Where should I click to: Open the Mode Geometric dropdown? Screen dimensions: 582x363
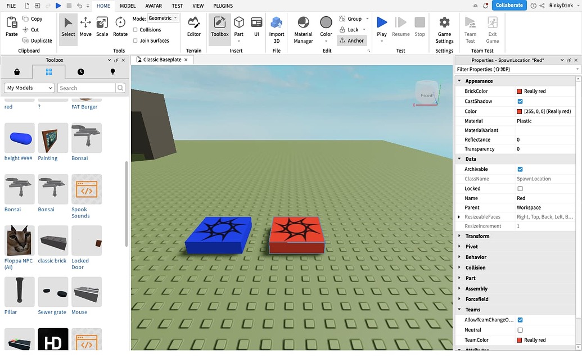pos(163,18)
